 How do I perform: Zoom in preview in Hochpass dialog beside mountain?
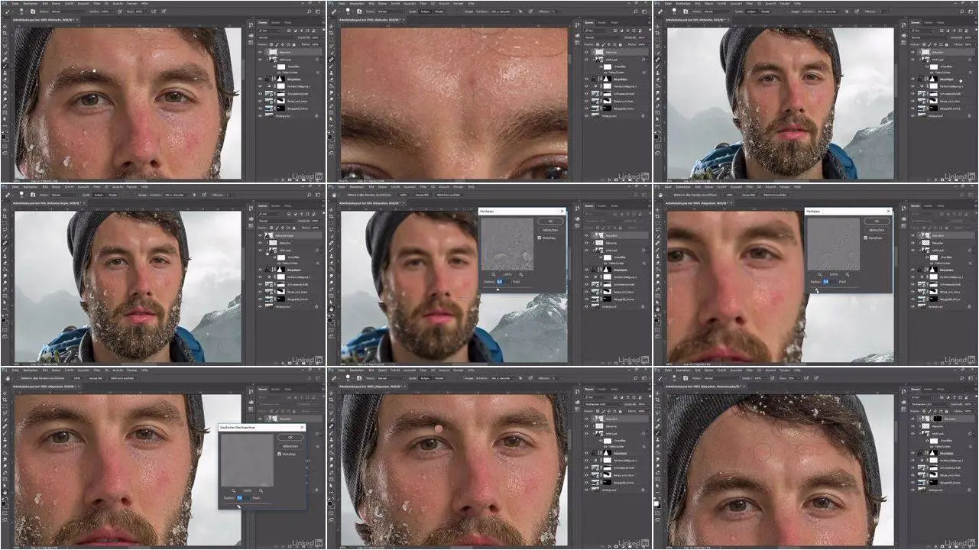click(521, 274)
